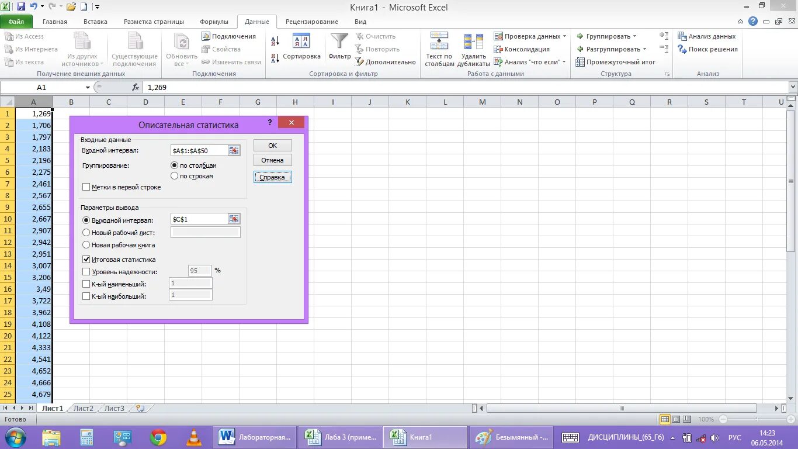This screenshot has height=449, width=798.
Task: Open Google Chrome from the taskbar
Action: click(158, 437)
